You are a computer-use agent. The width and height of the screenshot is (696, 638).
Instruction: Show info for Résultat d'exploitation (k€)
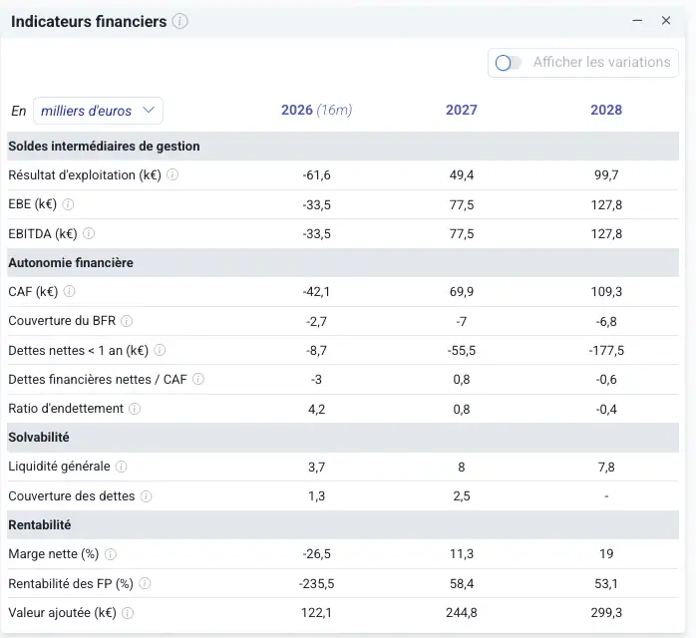[x=173, y=174]
